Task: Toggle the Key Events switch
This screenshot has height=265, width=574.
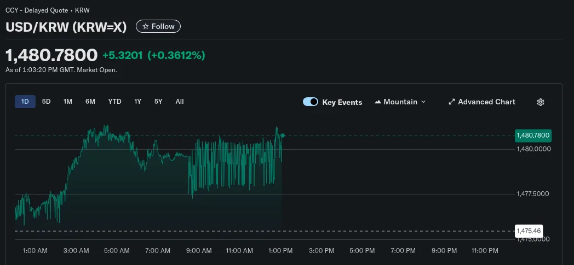Action: 311,102
